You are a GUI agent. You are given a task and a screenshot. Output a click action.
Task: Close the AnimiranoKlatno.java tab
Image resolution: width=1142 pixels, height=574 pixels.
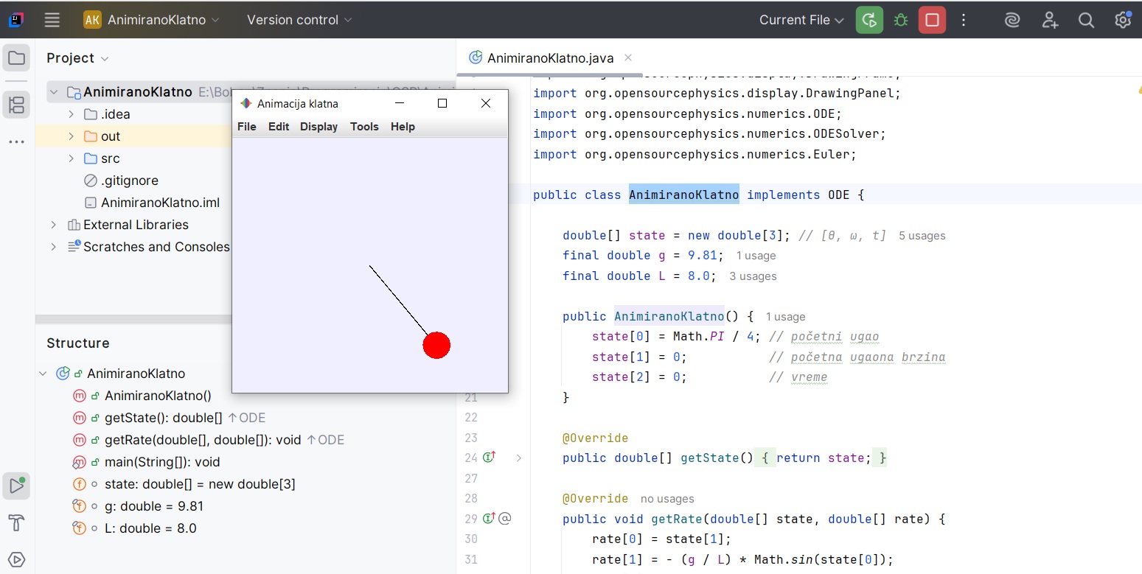point(628,57)
